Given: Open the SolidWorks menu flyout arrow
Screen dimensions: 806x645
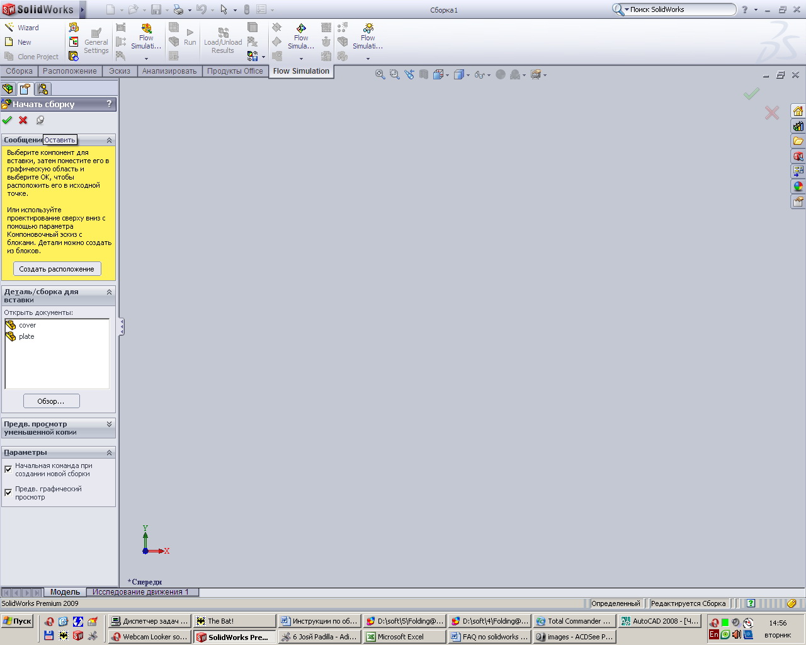Looking at the screenshot, I should click(82, 9).
